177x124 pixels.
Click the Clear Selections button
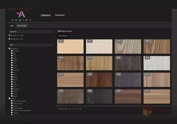click(x=63, y=36)
